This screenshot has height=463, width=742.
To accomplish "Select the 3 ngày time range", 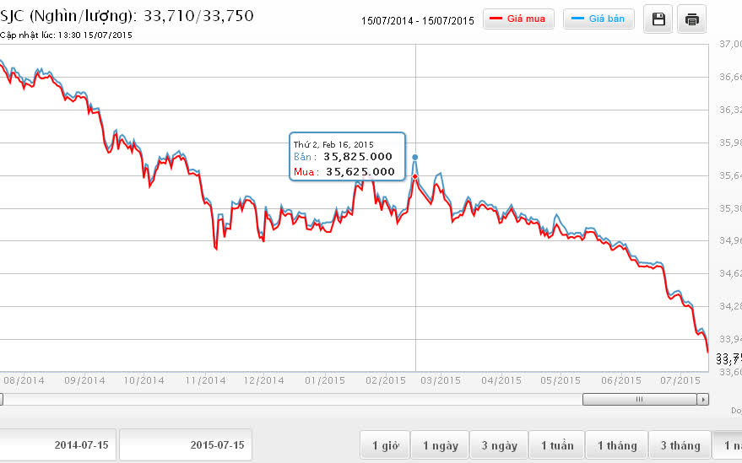I will click(499, 445).
